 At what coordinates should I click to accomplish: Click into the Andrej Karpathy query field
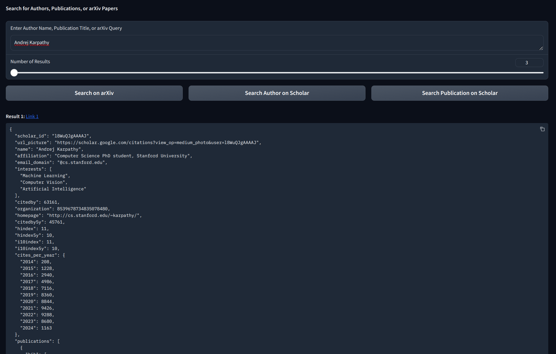click(276, 43)
